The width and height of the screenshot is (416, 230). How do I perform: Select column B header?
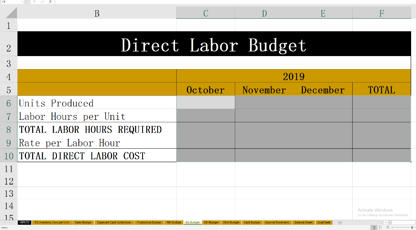pyautogui.click(x=97, y=13)
